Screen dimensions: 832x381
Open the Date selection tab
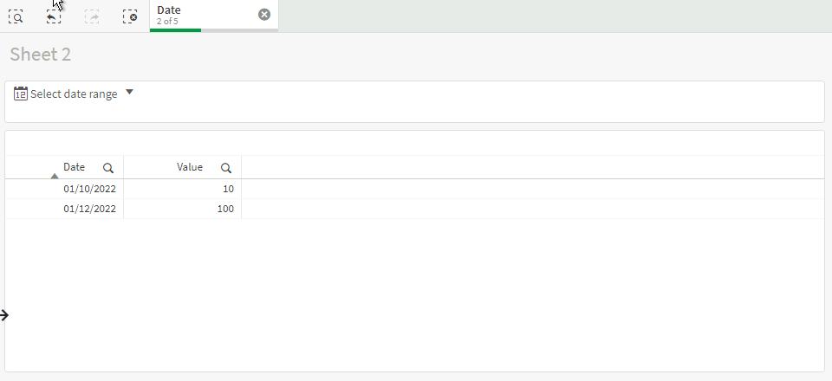tap(214, 16)
